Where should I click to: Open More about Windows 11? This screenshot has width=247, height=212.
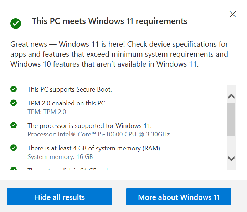point(179,197)
